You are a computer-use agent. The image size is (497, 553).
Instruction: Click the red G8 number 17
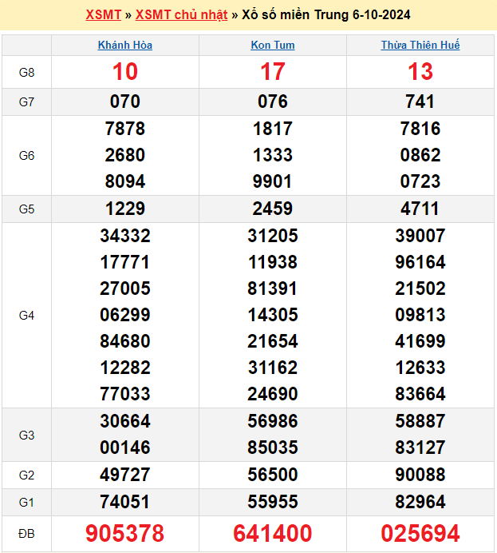click(273, 72)
